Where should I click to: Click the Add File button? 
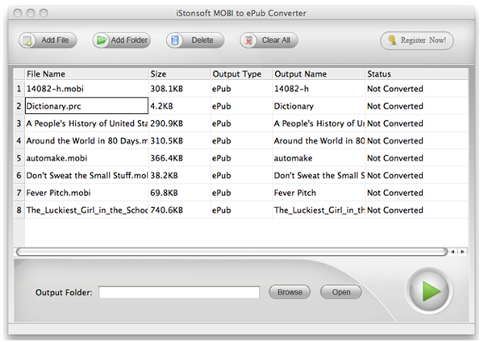[x=48, y=40]
